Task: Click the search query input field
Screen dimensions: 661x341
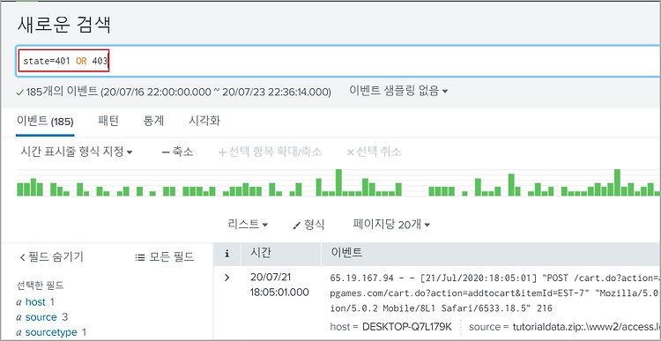Action: (338, 61)
